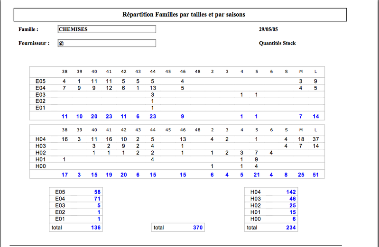Click the H04 quantity 18 under size M
Image resolution: width=379 pixels, height=247 pixels.
point(301,139)
